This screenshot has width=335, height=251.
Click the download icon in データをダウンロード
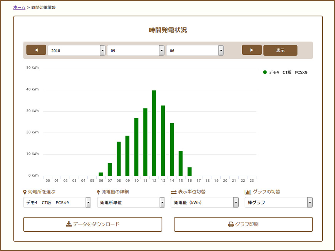pyautogui.click(x=69, y=224)
